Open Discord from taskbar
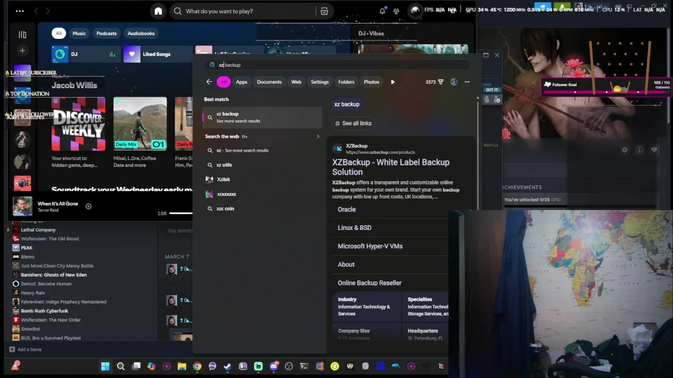Image resolution: width=673 pixels, height=378 pixels. pos(273,366)
